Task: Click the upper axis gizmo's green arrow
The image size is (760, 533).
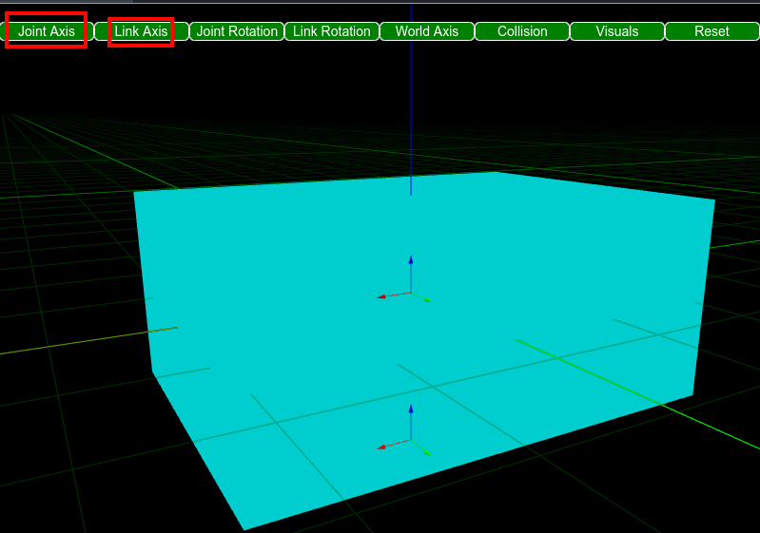Action: [x=426, y=299]
